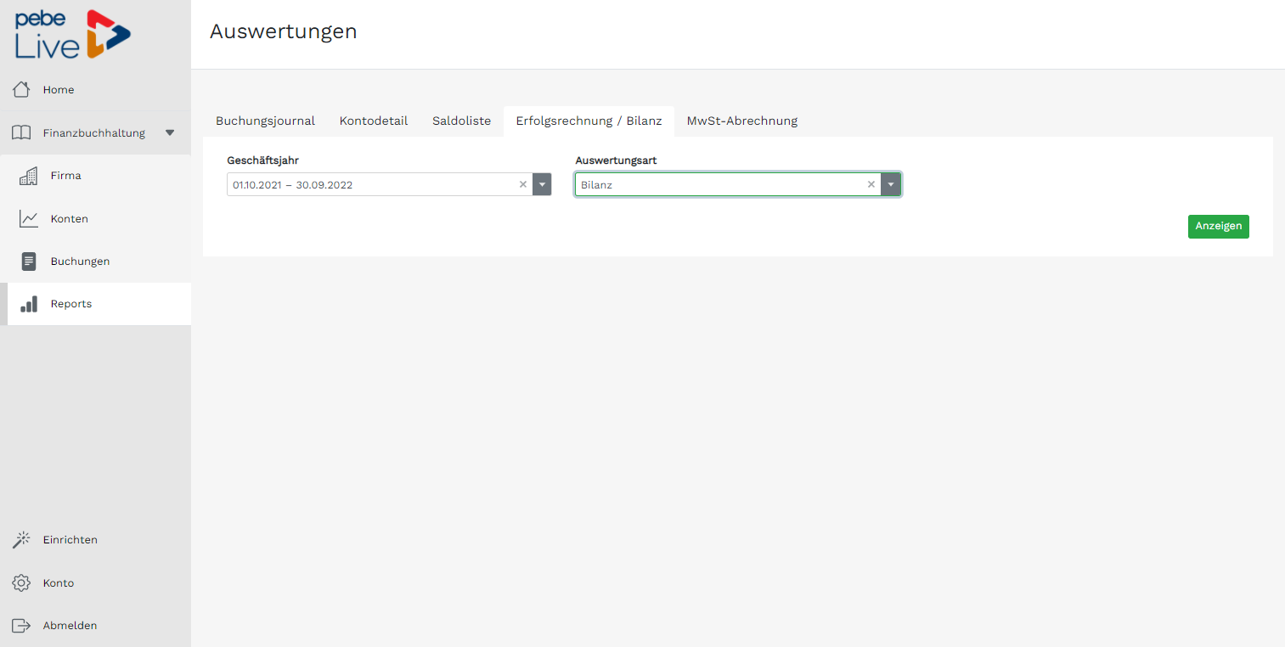Open Buchungen via the document icon
This screenshot has width=1285, height=647.
click(29, 262)
